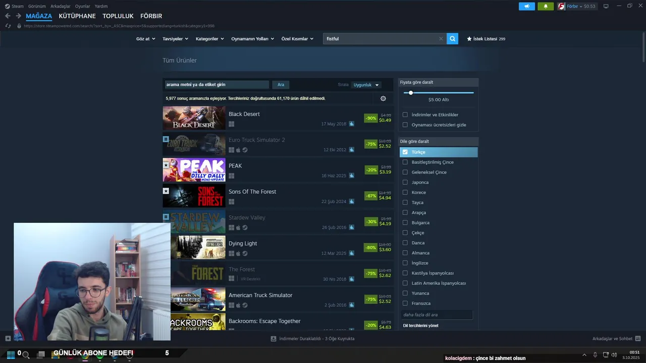
Task: Enable the İndirimler ve Etkinlikler checkbox
Action: tap(405, 114)
